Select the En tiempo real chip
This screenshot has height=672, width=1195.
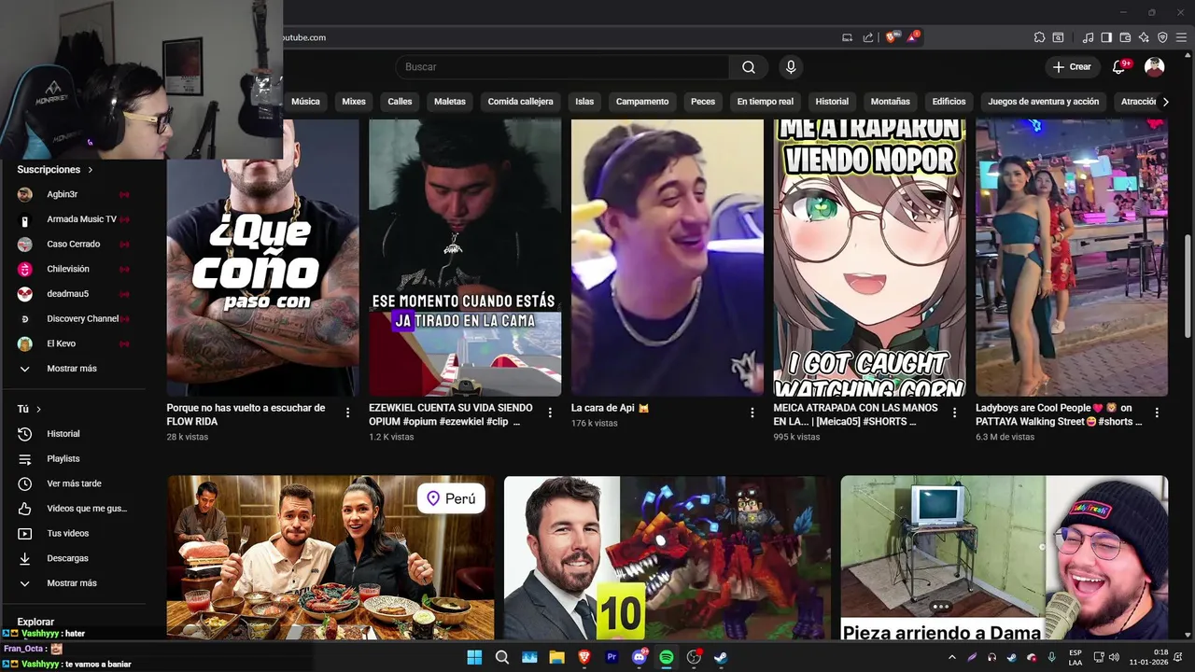click(765, 102)
